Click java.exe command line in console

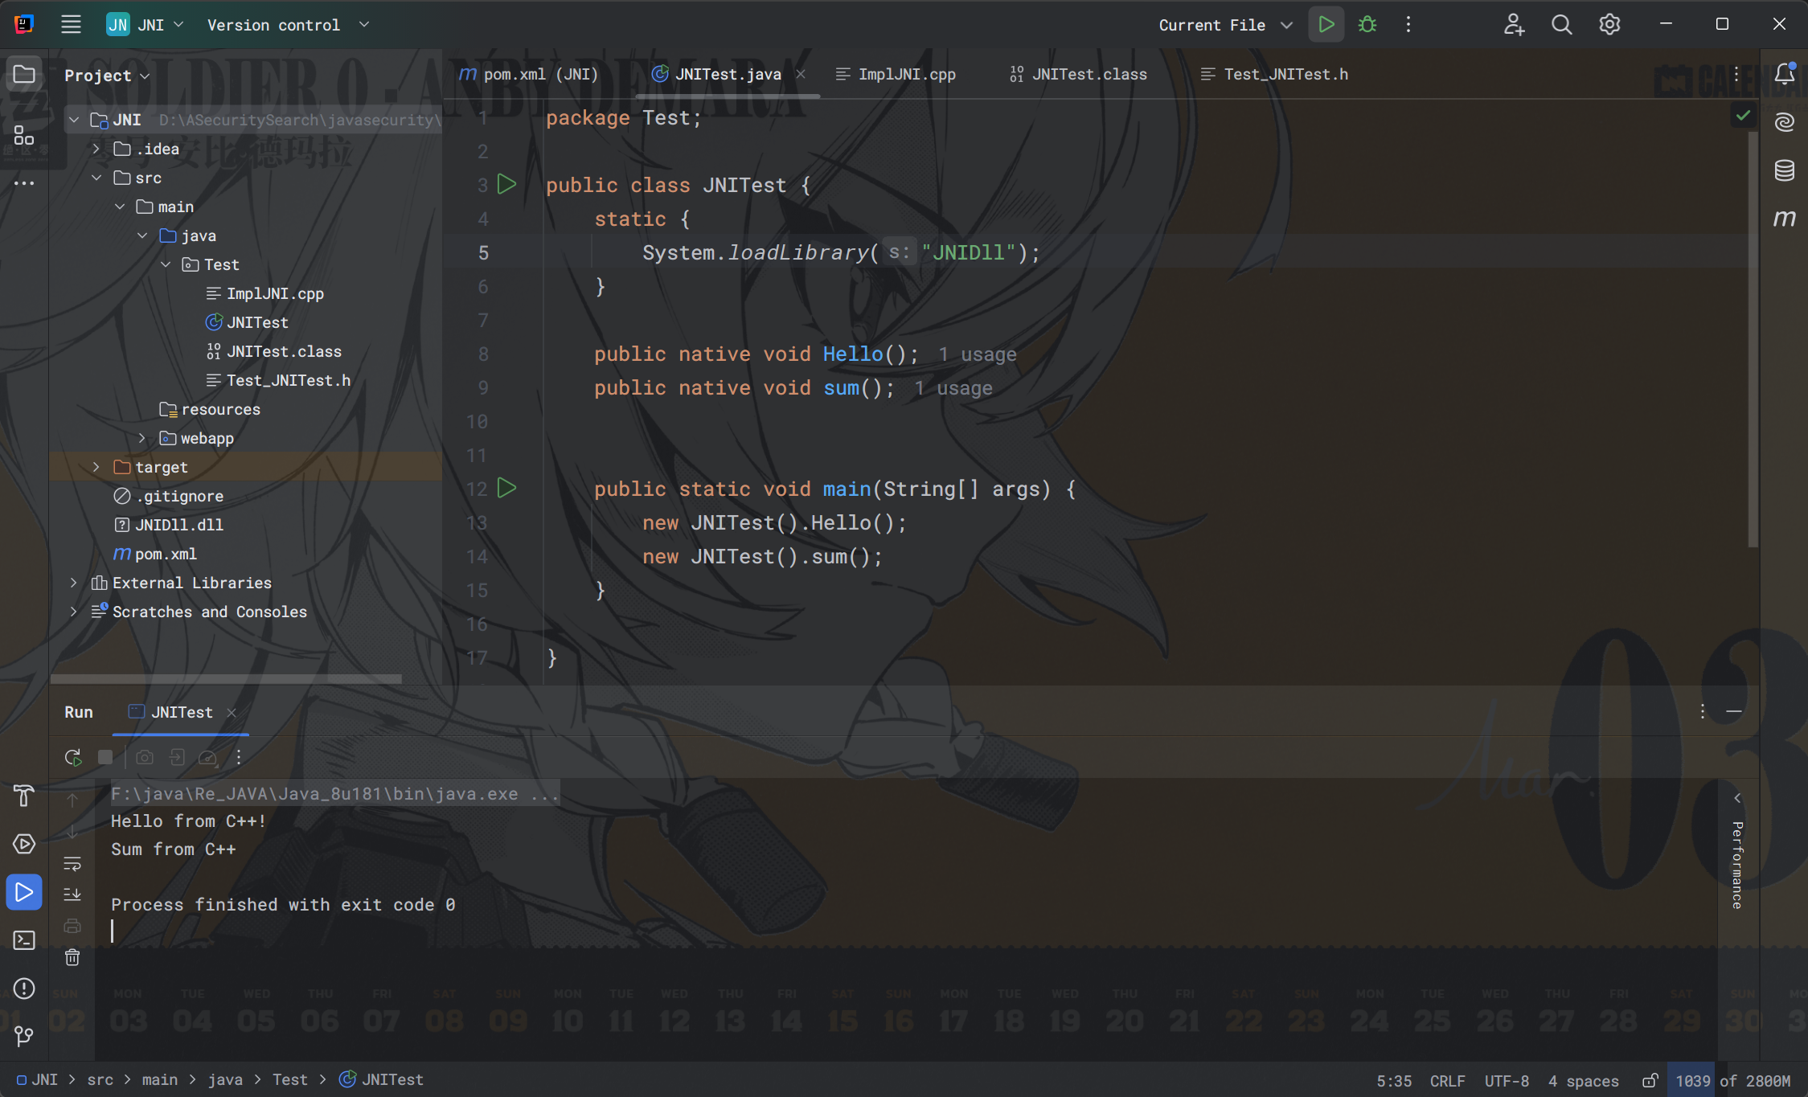pyautogui.click(x=334, y=794)
